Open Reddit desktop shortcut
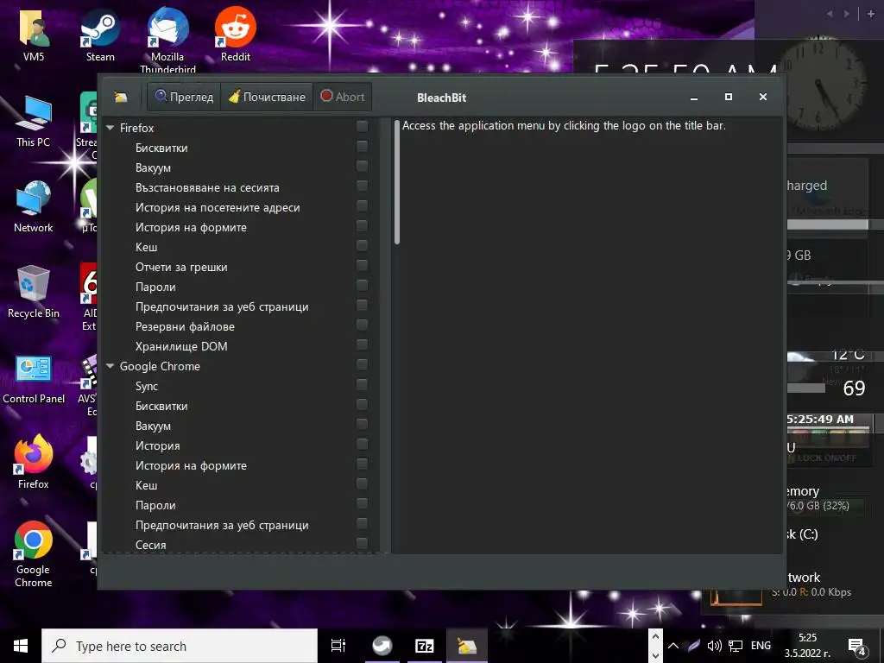The width and height of the screenshot is (884, 663). pyautogui.click(x=235, y=35)
